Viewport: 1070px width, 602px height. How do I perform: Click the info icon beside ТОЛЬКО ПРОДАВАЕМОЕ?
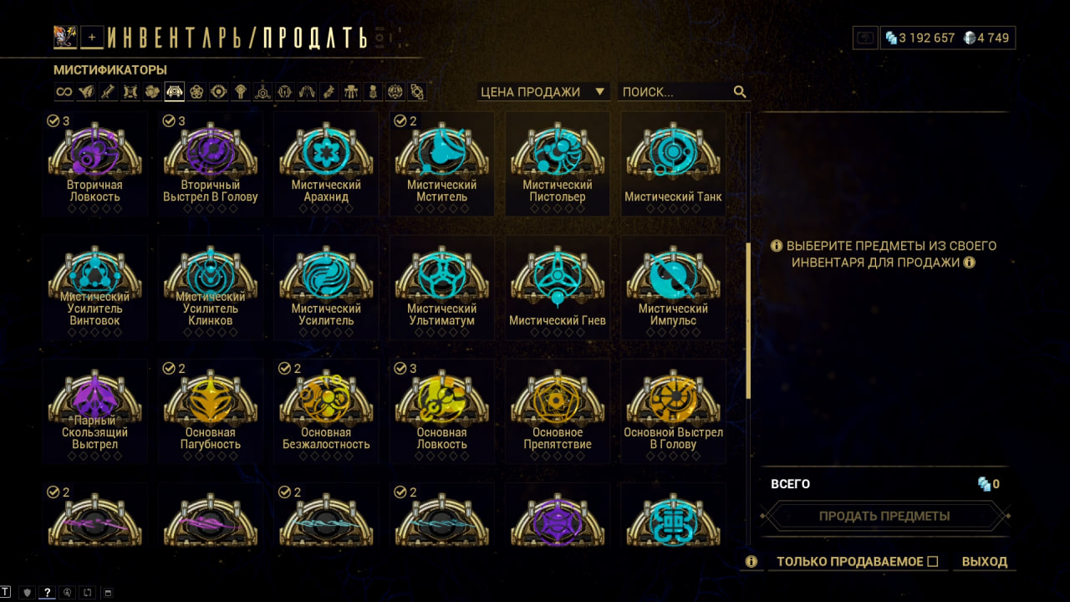click(752, 562)
